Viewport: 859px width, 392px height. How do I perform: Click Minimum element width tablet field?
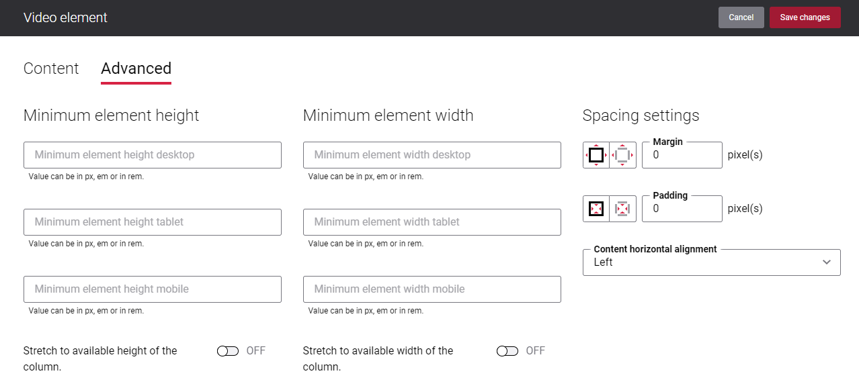point(432,222)
